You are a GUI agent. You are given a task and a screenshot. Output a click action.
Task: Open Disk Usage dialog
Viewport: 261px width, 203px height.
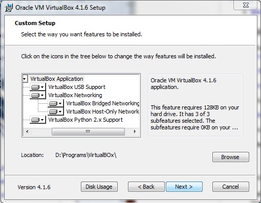99,187
